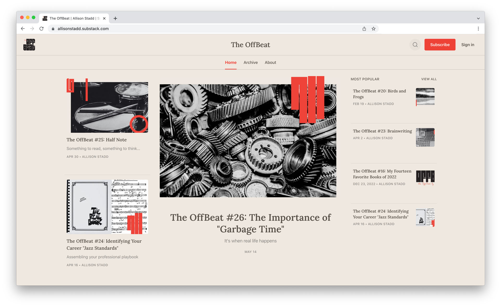Expand the tab search chevron
501x307 pixels.
478,18
